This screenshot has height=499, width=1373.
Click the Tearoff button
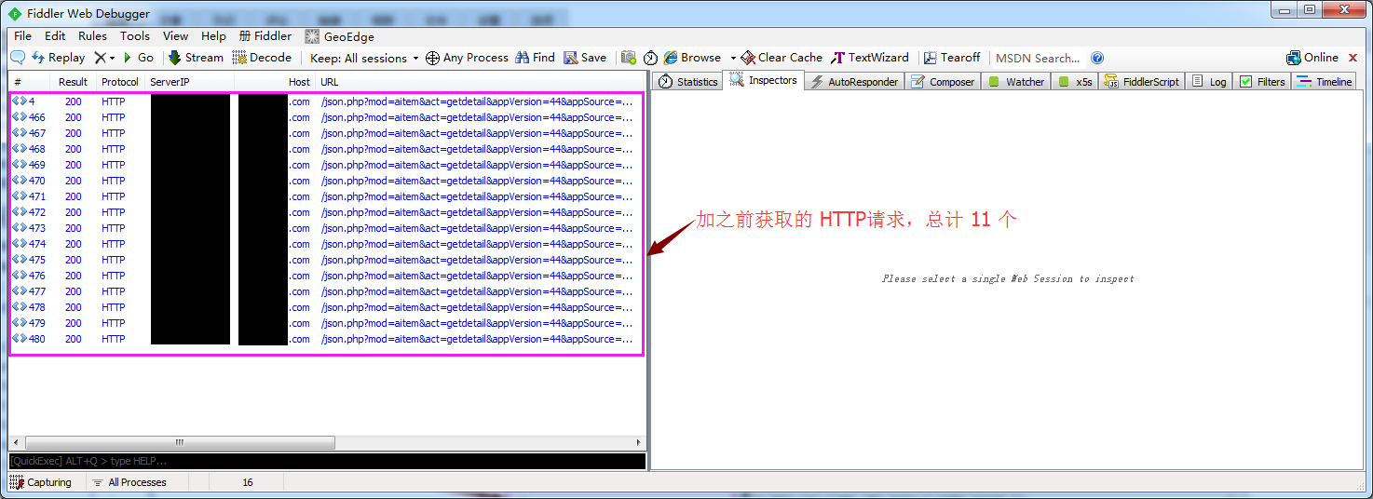point(952,58)
